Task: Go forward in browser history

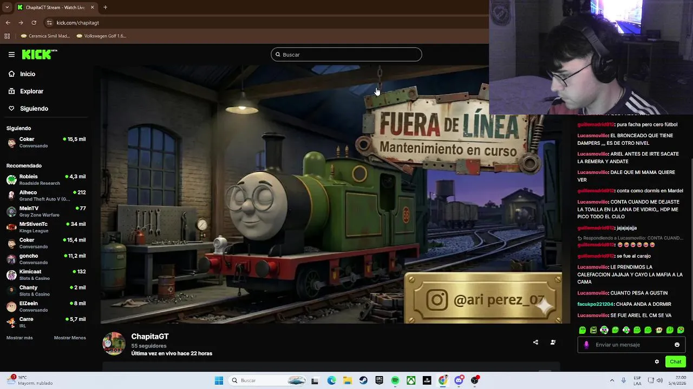Action: pyautogui.click(x=21, y=23)
